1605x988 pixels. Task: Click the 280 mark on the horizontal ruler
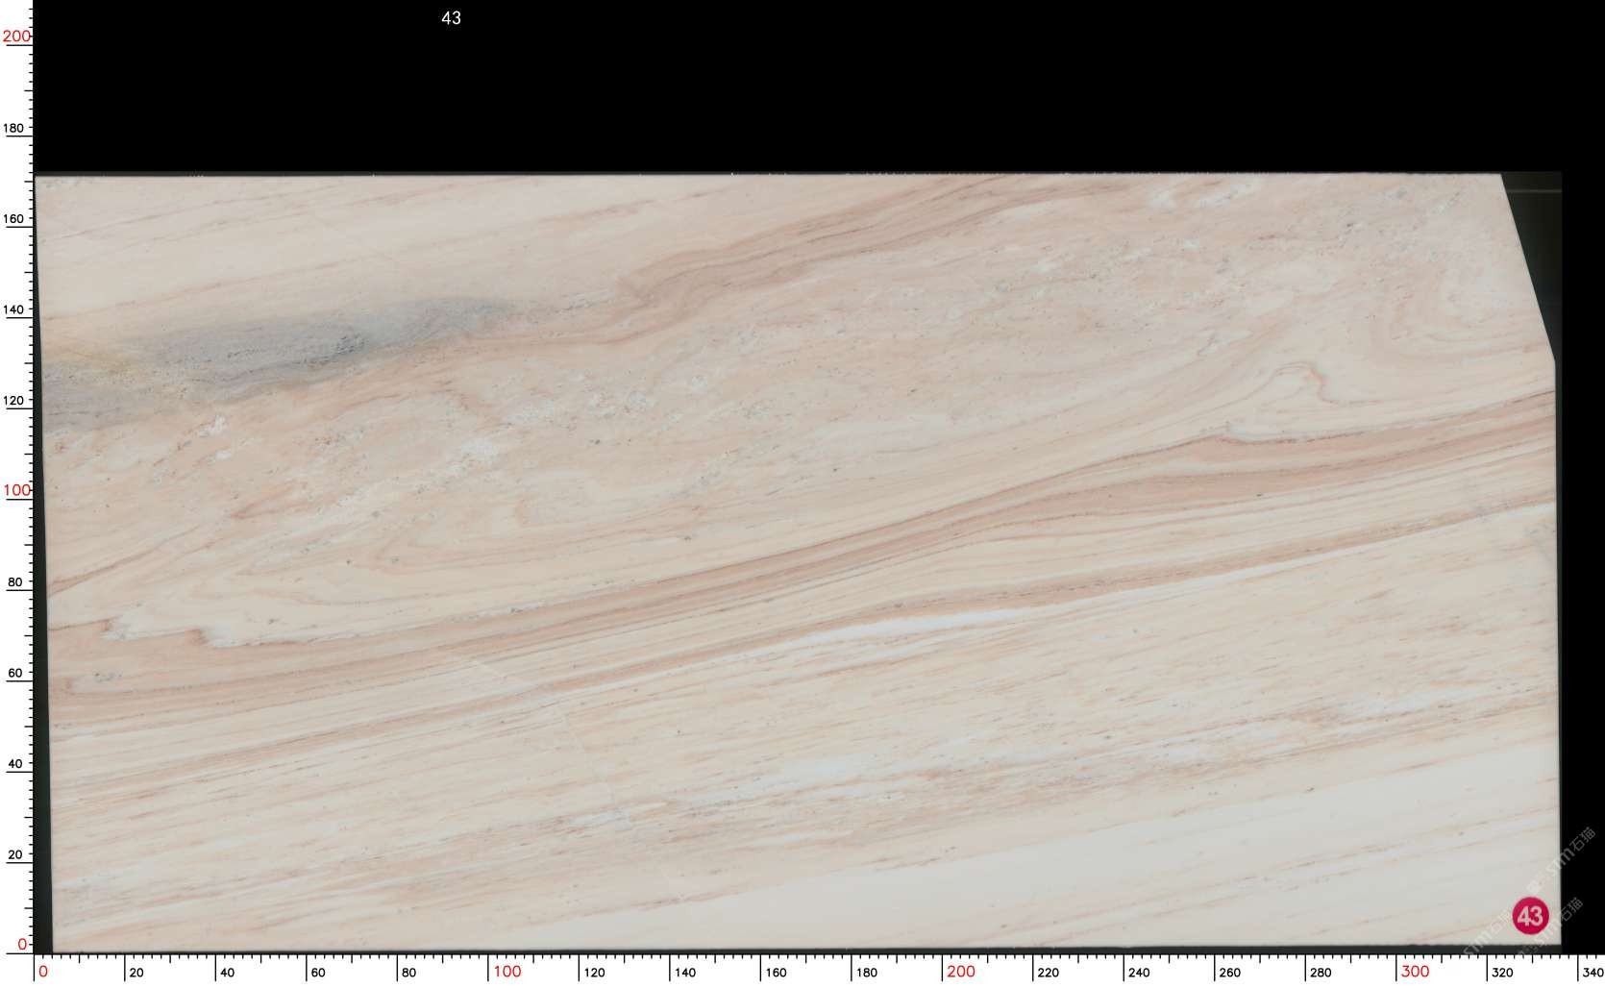(1321, 973)
